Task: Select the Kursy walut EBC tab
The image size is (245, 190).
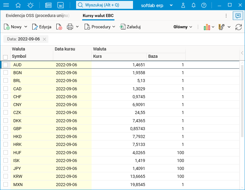Action: point(98,16)
